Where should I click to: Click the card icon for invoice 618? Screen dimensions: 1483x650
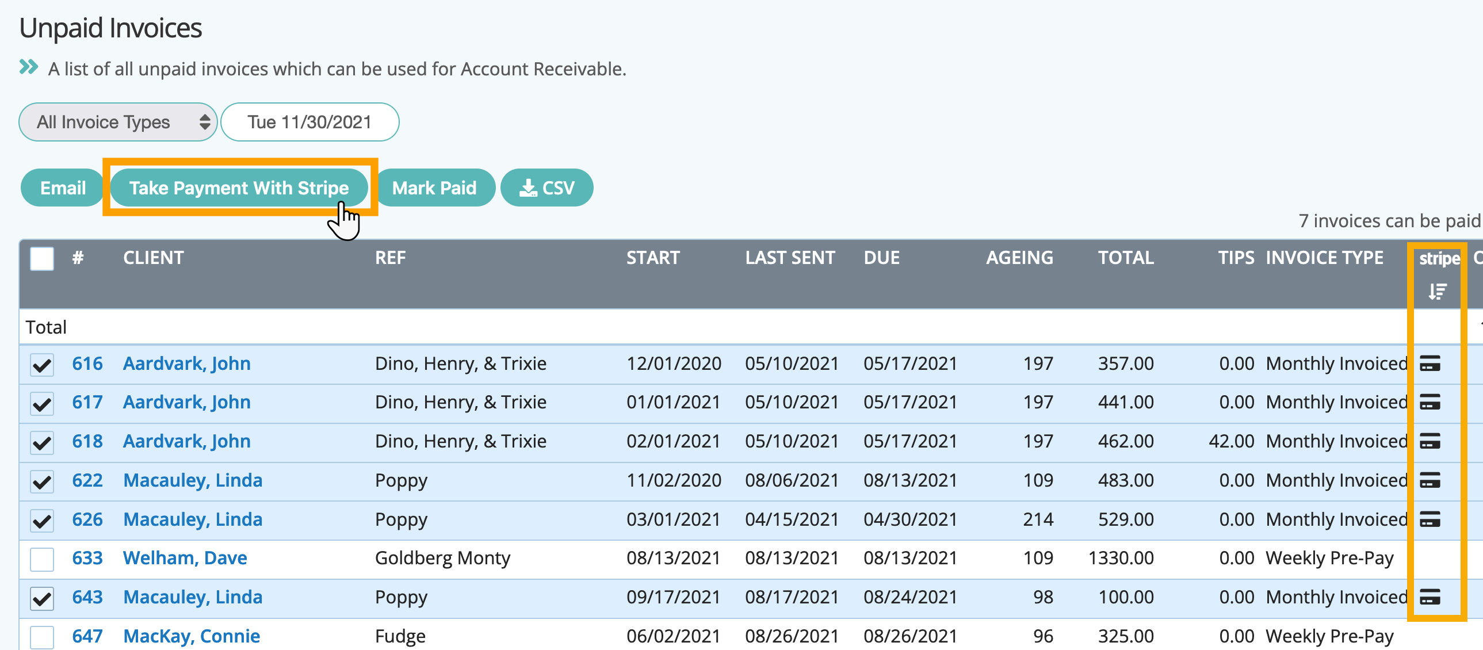[x=1430, y=441]
